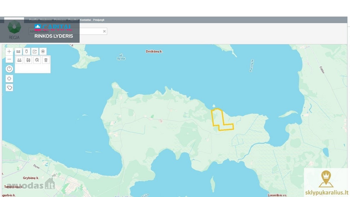Screen dimensions: 350x197
Task: Delete measurements with trash icon
Action: pos(46,60)
